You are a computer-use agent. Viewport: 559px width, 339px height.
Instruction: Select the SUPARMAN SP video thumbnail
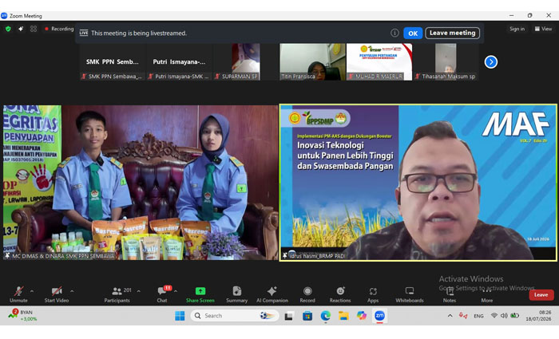[x=246, y=62]
